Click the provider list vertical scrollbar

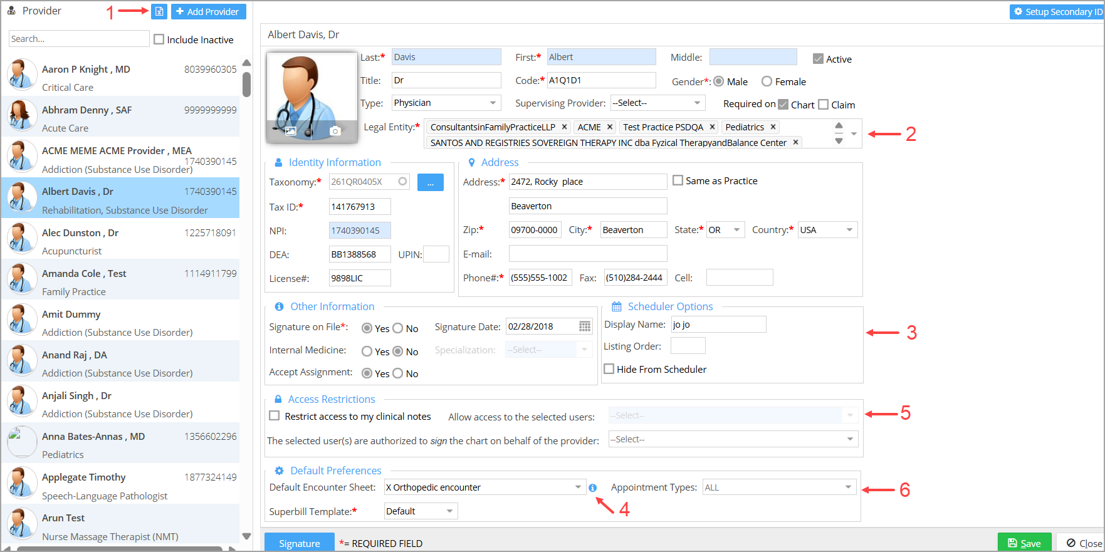click(246, 85)
